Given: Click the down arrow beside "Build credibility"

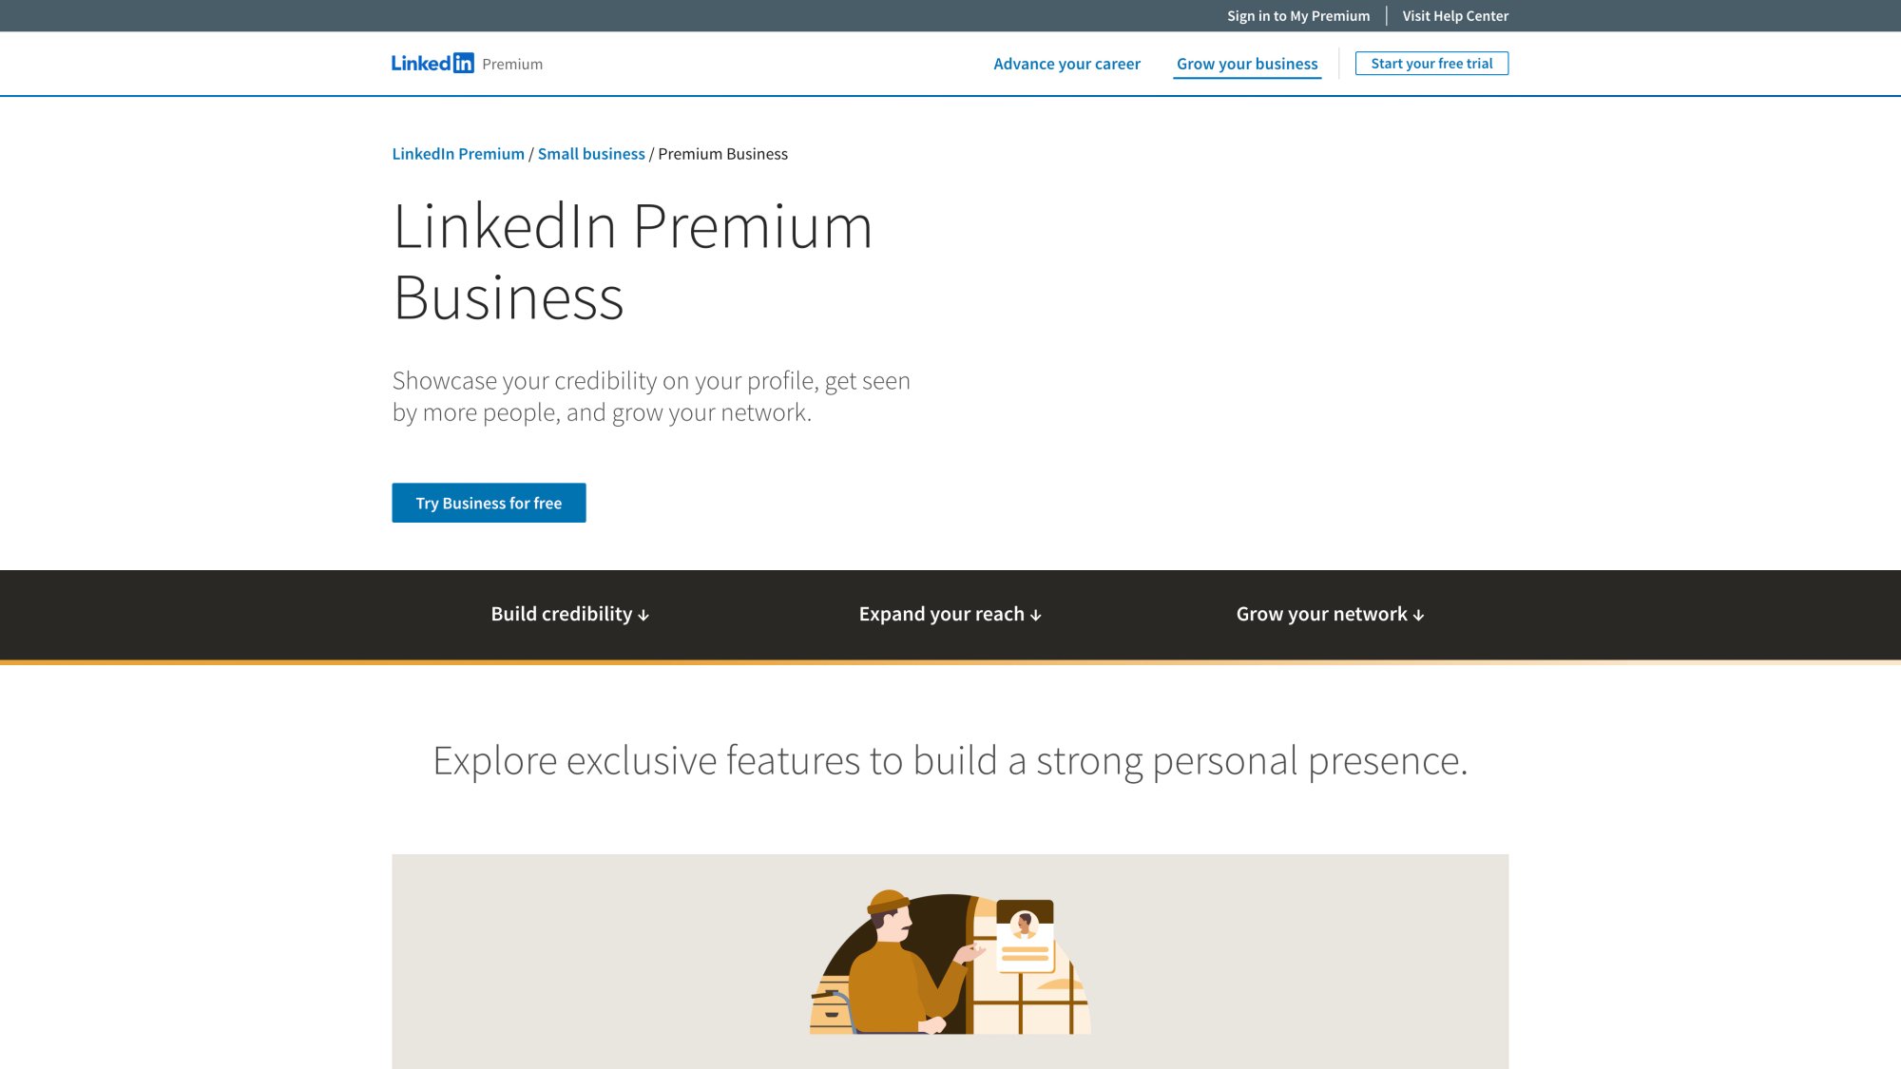Looking at the screenshot, I should 645,615.
